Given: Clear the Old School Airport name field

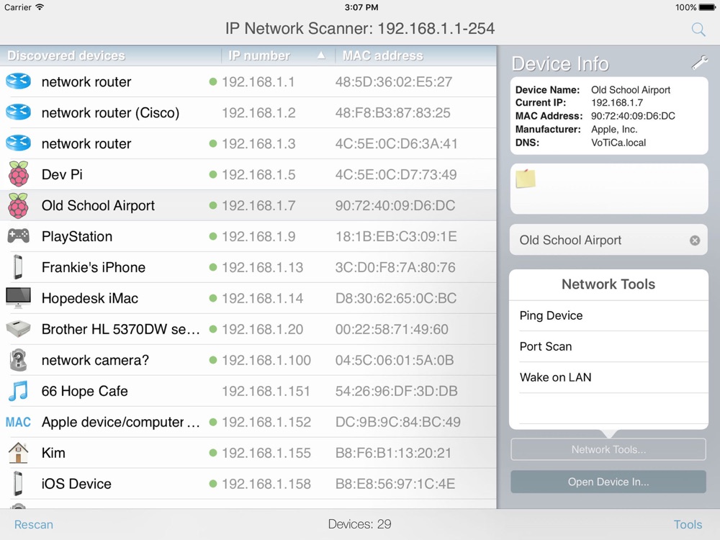Looking at the screenshot, I should (695, 240).
